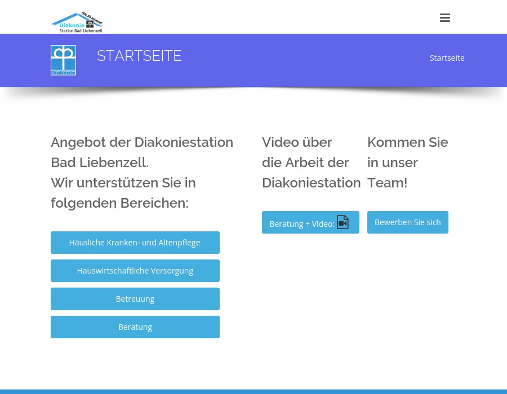Click the video file icon on Beratung button

pos(343,222)
